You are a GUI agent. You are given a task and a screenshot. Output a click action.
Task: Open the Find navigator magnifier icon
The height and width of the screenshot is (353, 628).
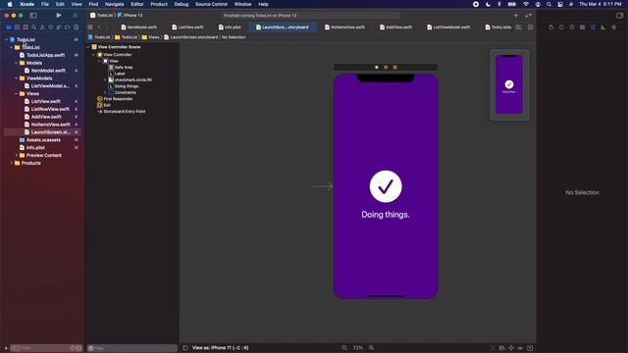pyautogui.click(x=33, y=27)
